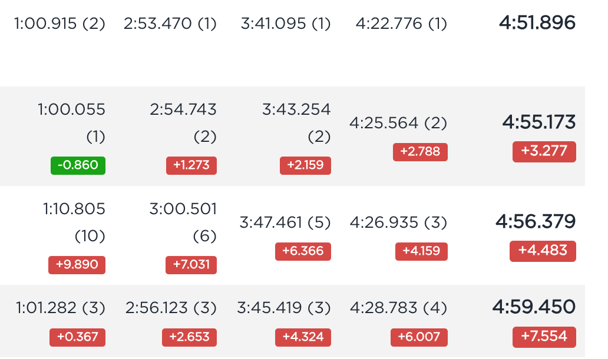608x359 pixels.
Task: Click the +4.159 red gap badge
Action: pyautogui.click(x=421, y=251)
